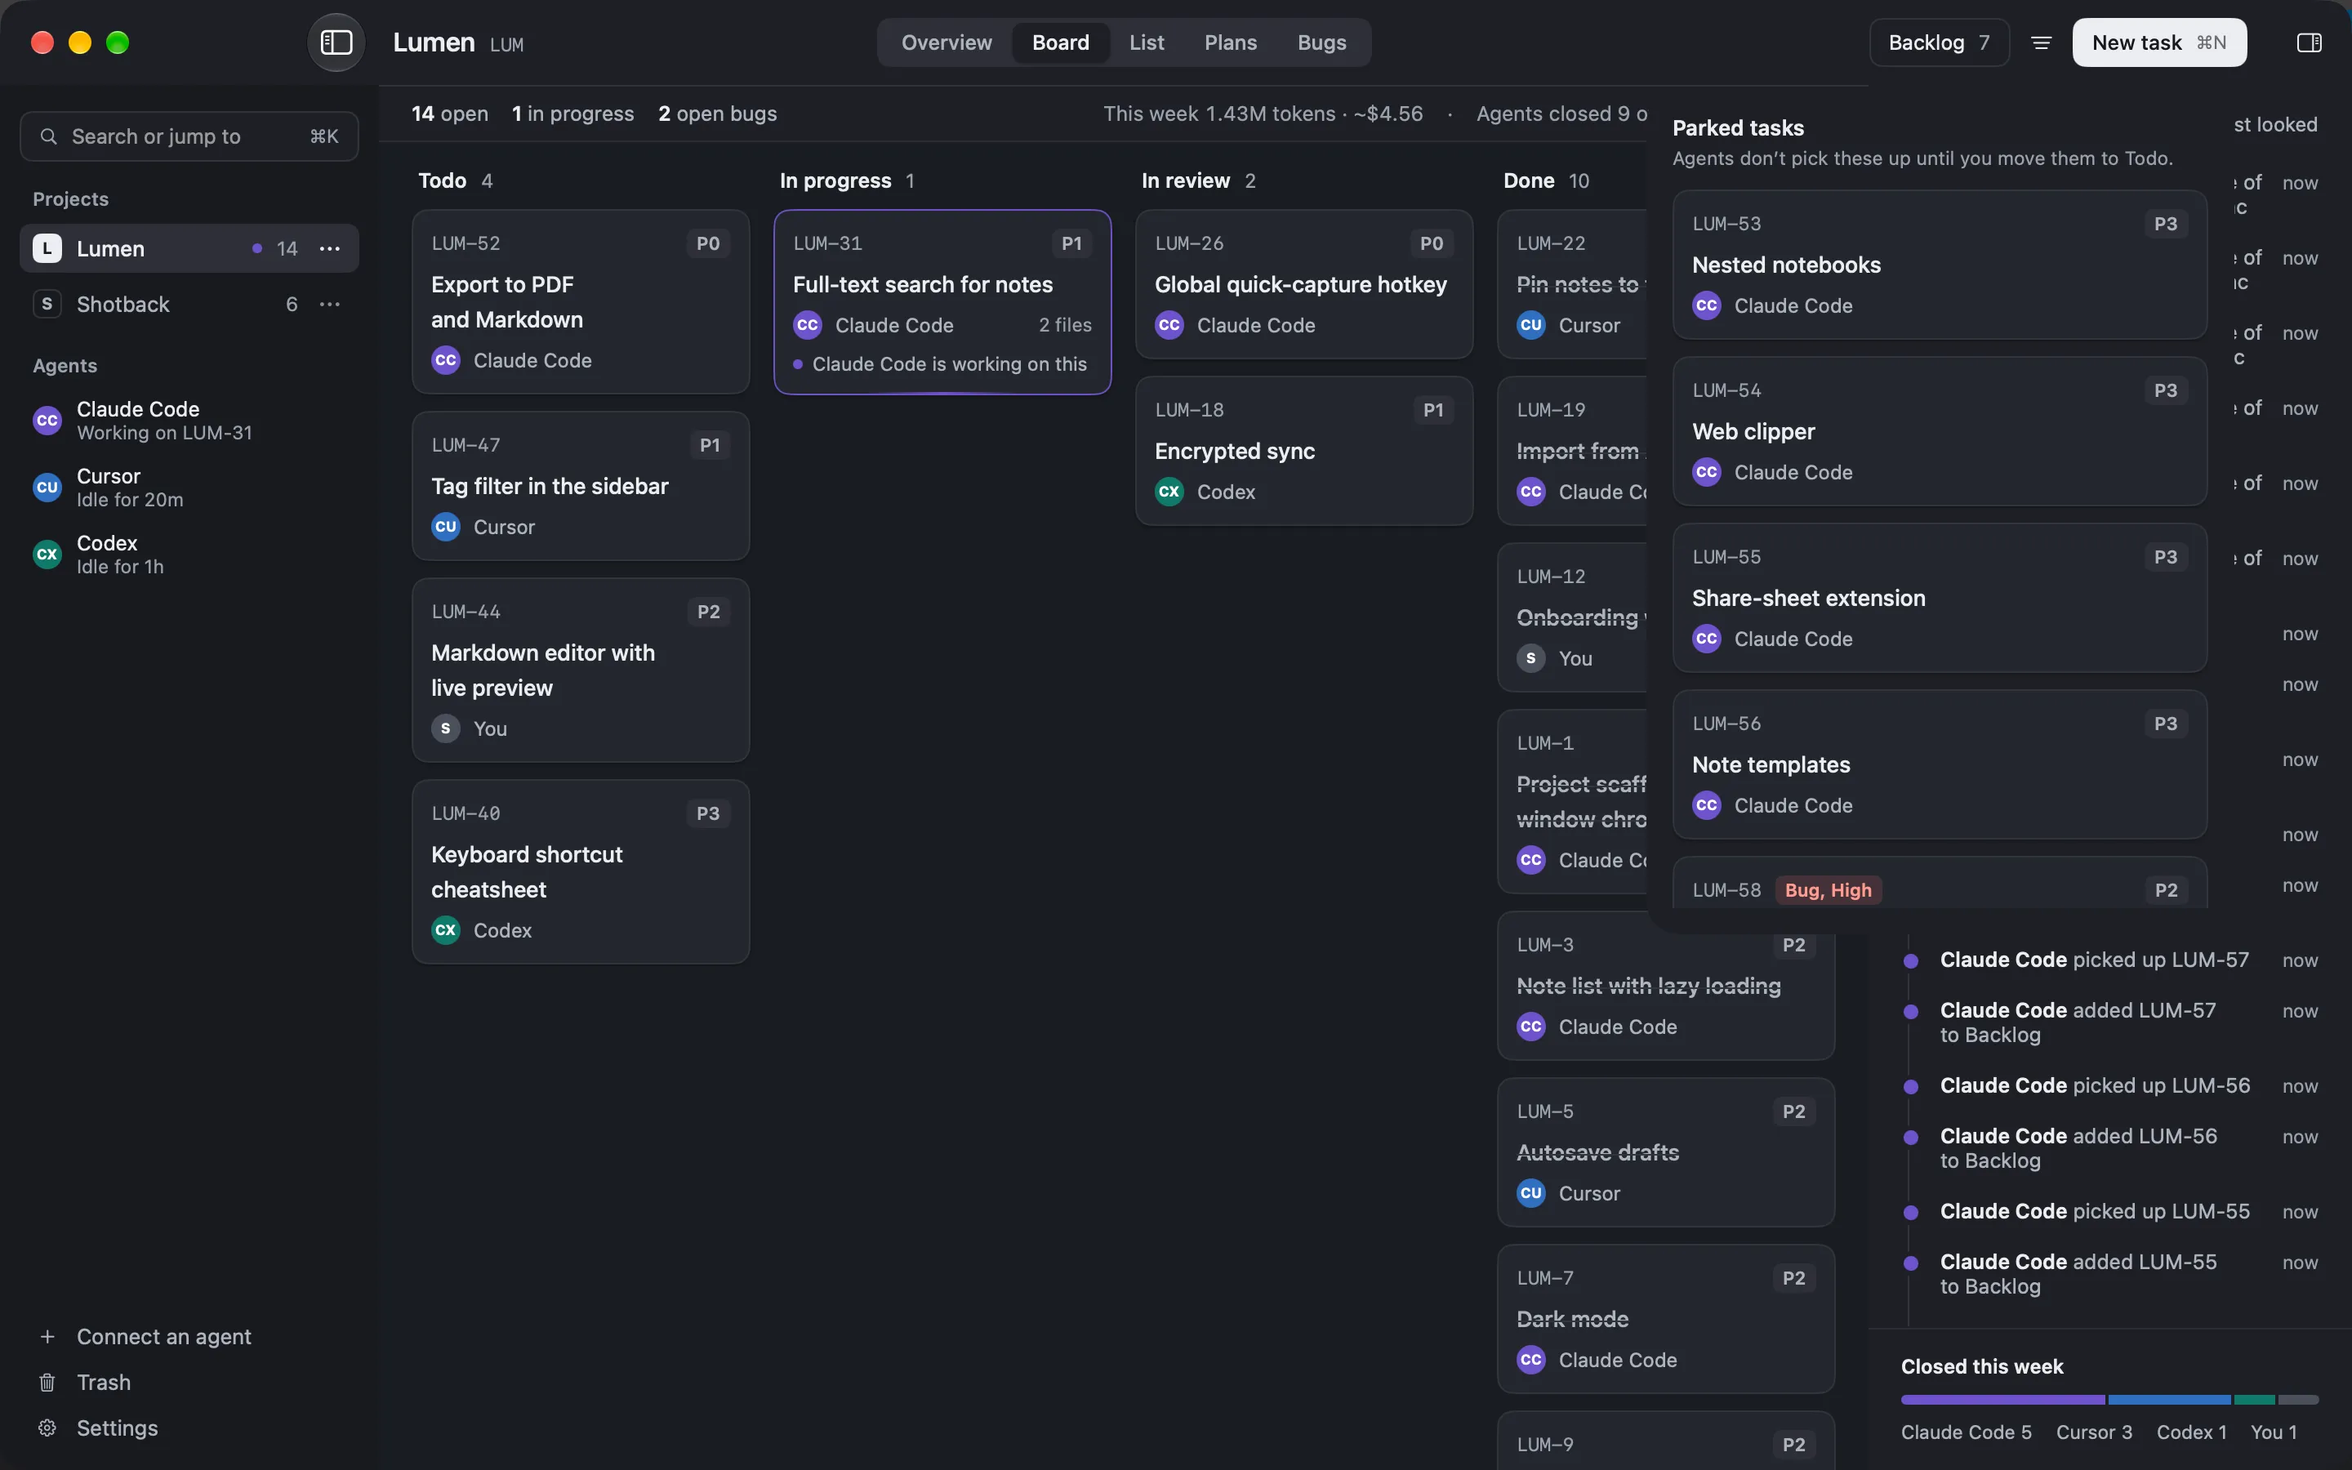
Task: Open the Bugs tab
Action: (1322, 42)
